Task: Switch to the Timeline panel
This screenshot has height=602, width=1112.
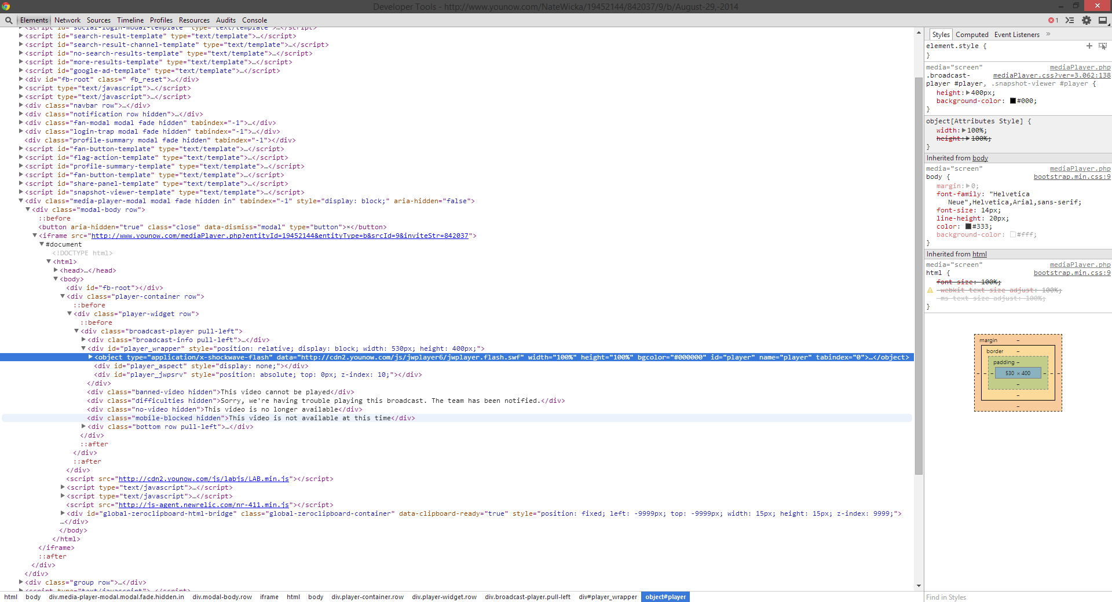Action: pos(130,20)
